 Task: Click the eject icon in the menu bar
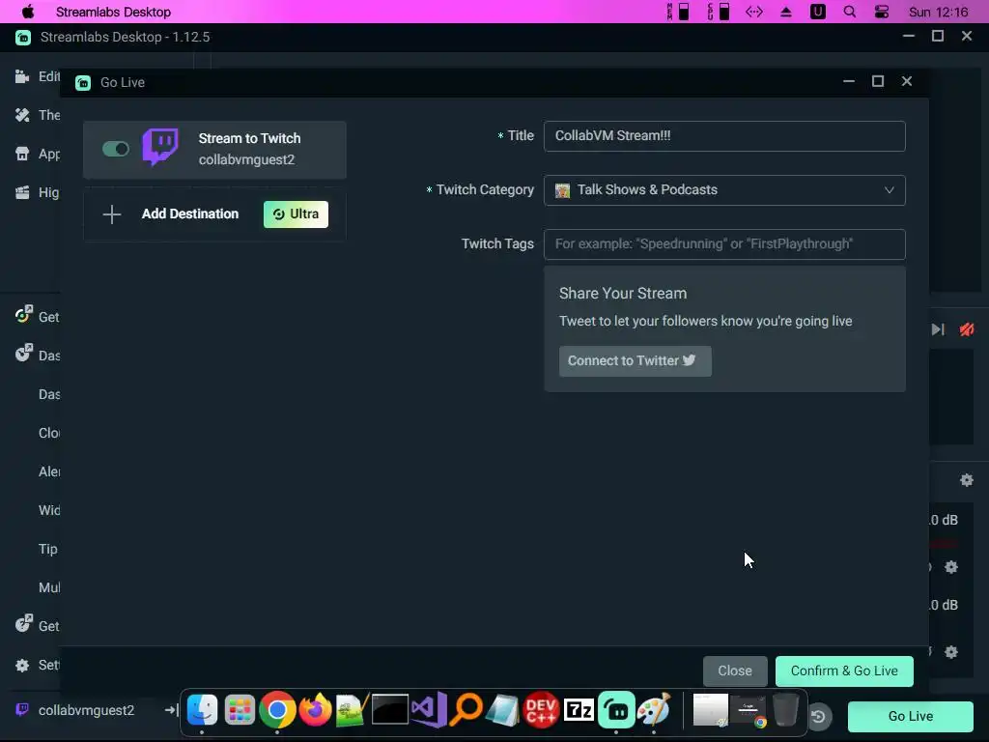(786, 12)
